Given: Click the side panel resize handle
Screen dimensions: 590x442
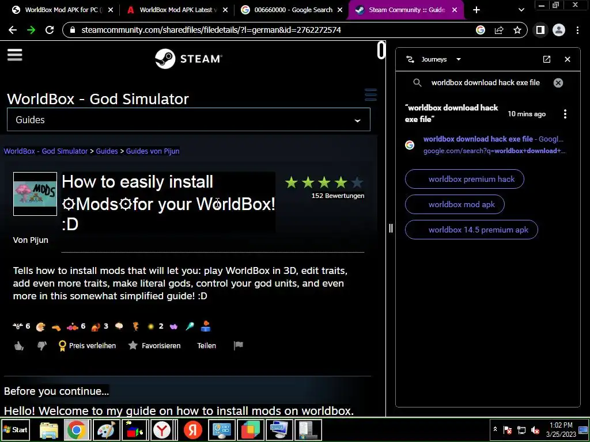Looking at the screenshot, I should 391,228.
